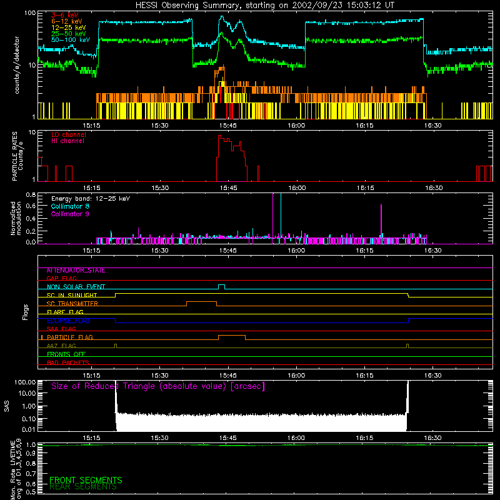The height and width of the screenshot is (500, 500).
Task: Click the Mon. Rate LIVETIME axis label
Action: [x=16, y=469]
